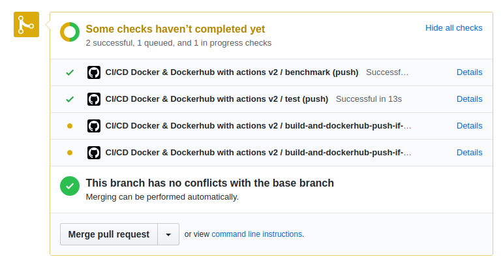The height and width of the screenshot is (261, 503).
Task: Open Details for last build-and-dockerhub check
Action: (469, 152)
